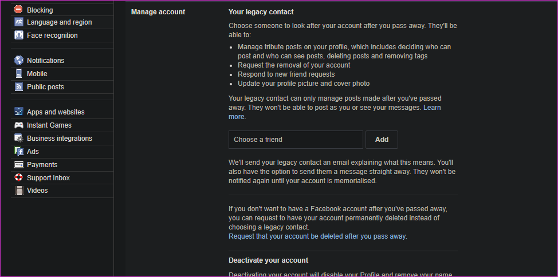The height and width of the screenshot is (277, 558).
Task: Click the Notifications globe icon
Action: tap(18, 61)
